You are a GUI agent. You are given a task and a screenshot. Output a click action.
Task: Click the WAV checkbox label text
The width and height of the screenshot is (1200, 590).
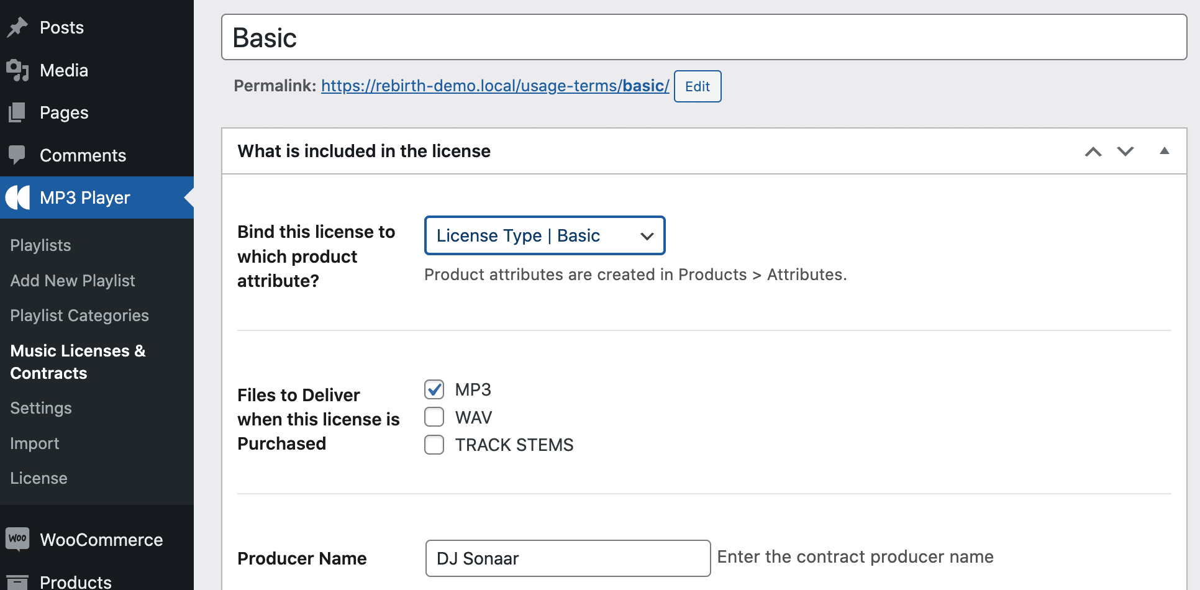[x=473, y=417]
